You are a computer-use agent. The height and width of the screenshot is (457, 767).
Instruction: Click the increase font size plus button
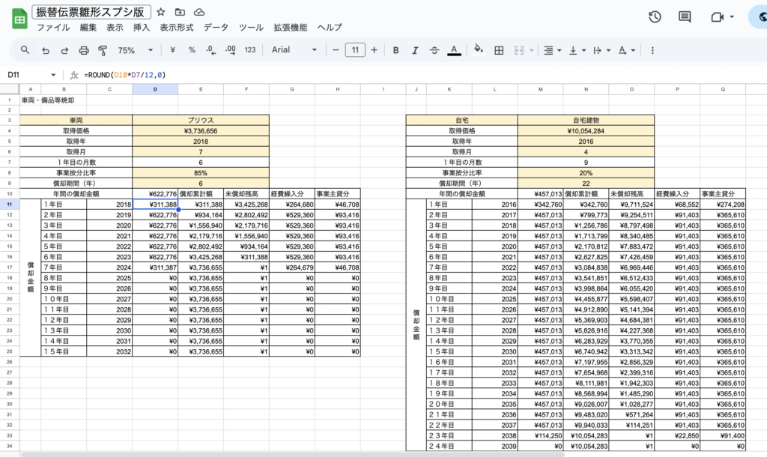tap(375, 50)
